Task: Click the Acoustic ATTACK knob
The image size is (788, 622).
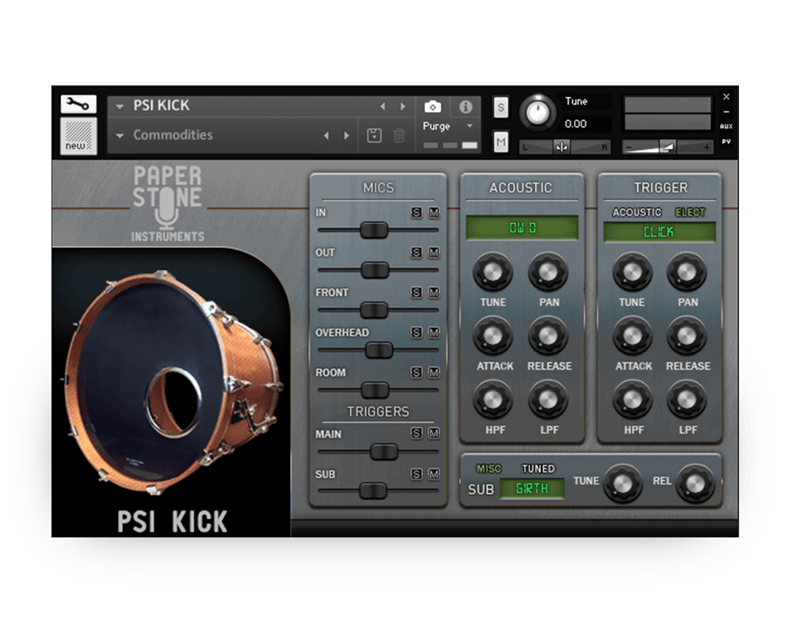Action: pos(493,336)
